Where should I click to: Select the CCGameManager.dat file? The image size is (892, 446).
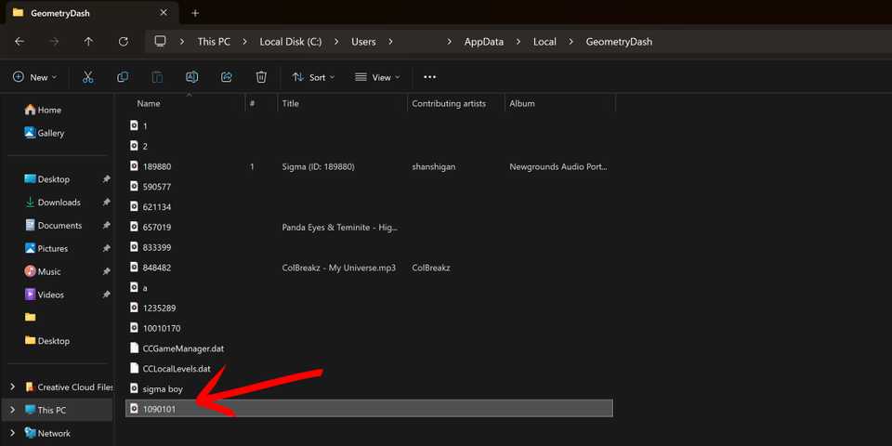coord(183,348)
